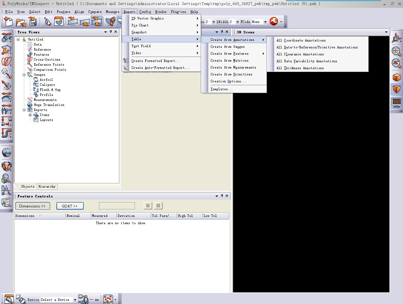The height and width of the screenshot is (304, 403).
Task: Click the New Project icon in the toolbar
Action: (x=9, y=22)
